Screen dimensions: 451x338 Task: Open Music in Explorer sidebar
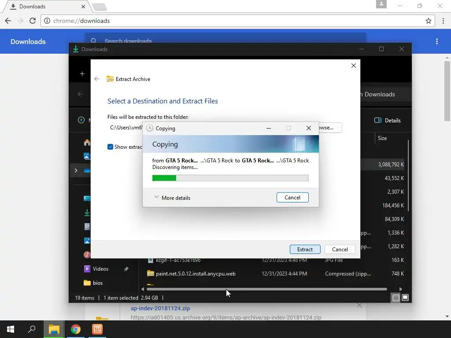87,255
